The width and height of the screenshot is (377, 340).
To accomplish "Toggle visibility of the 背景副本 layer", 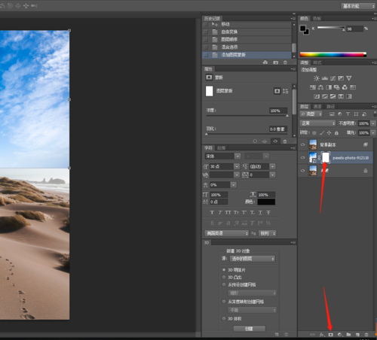I will click(x=302, y=144).
